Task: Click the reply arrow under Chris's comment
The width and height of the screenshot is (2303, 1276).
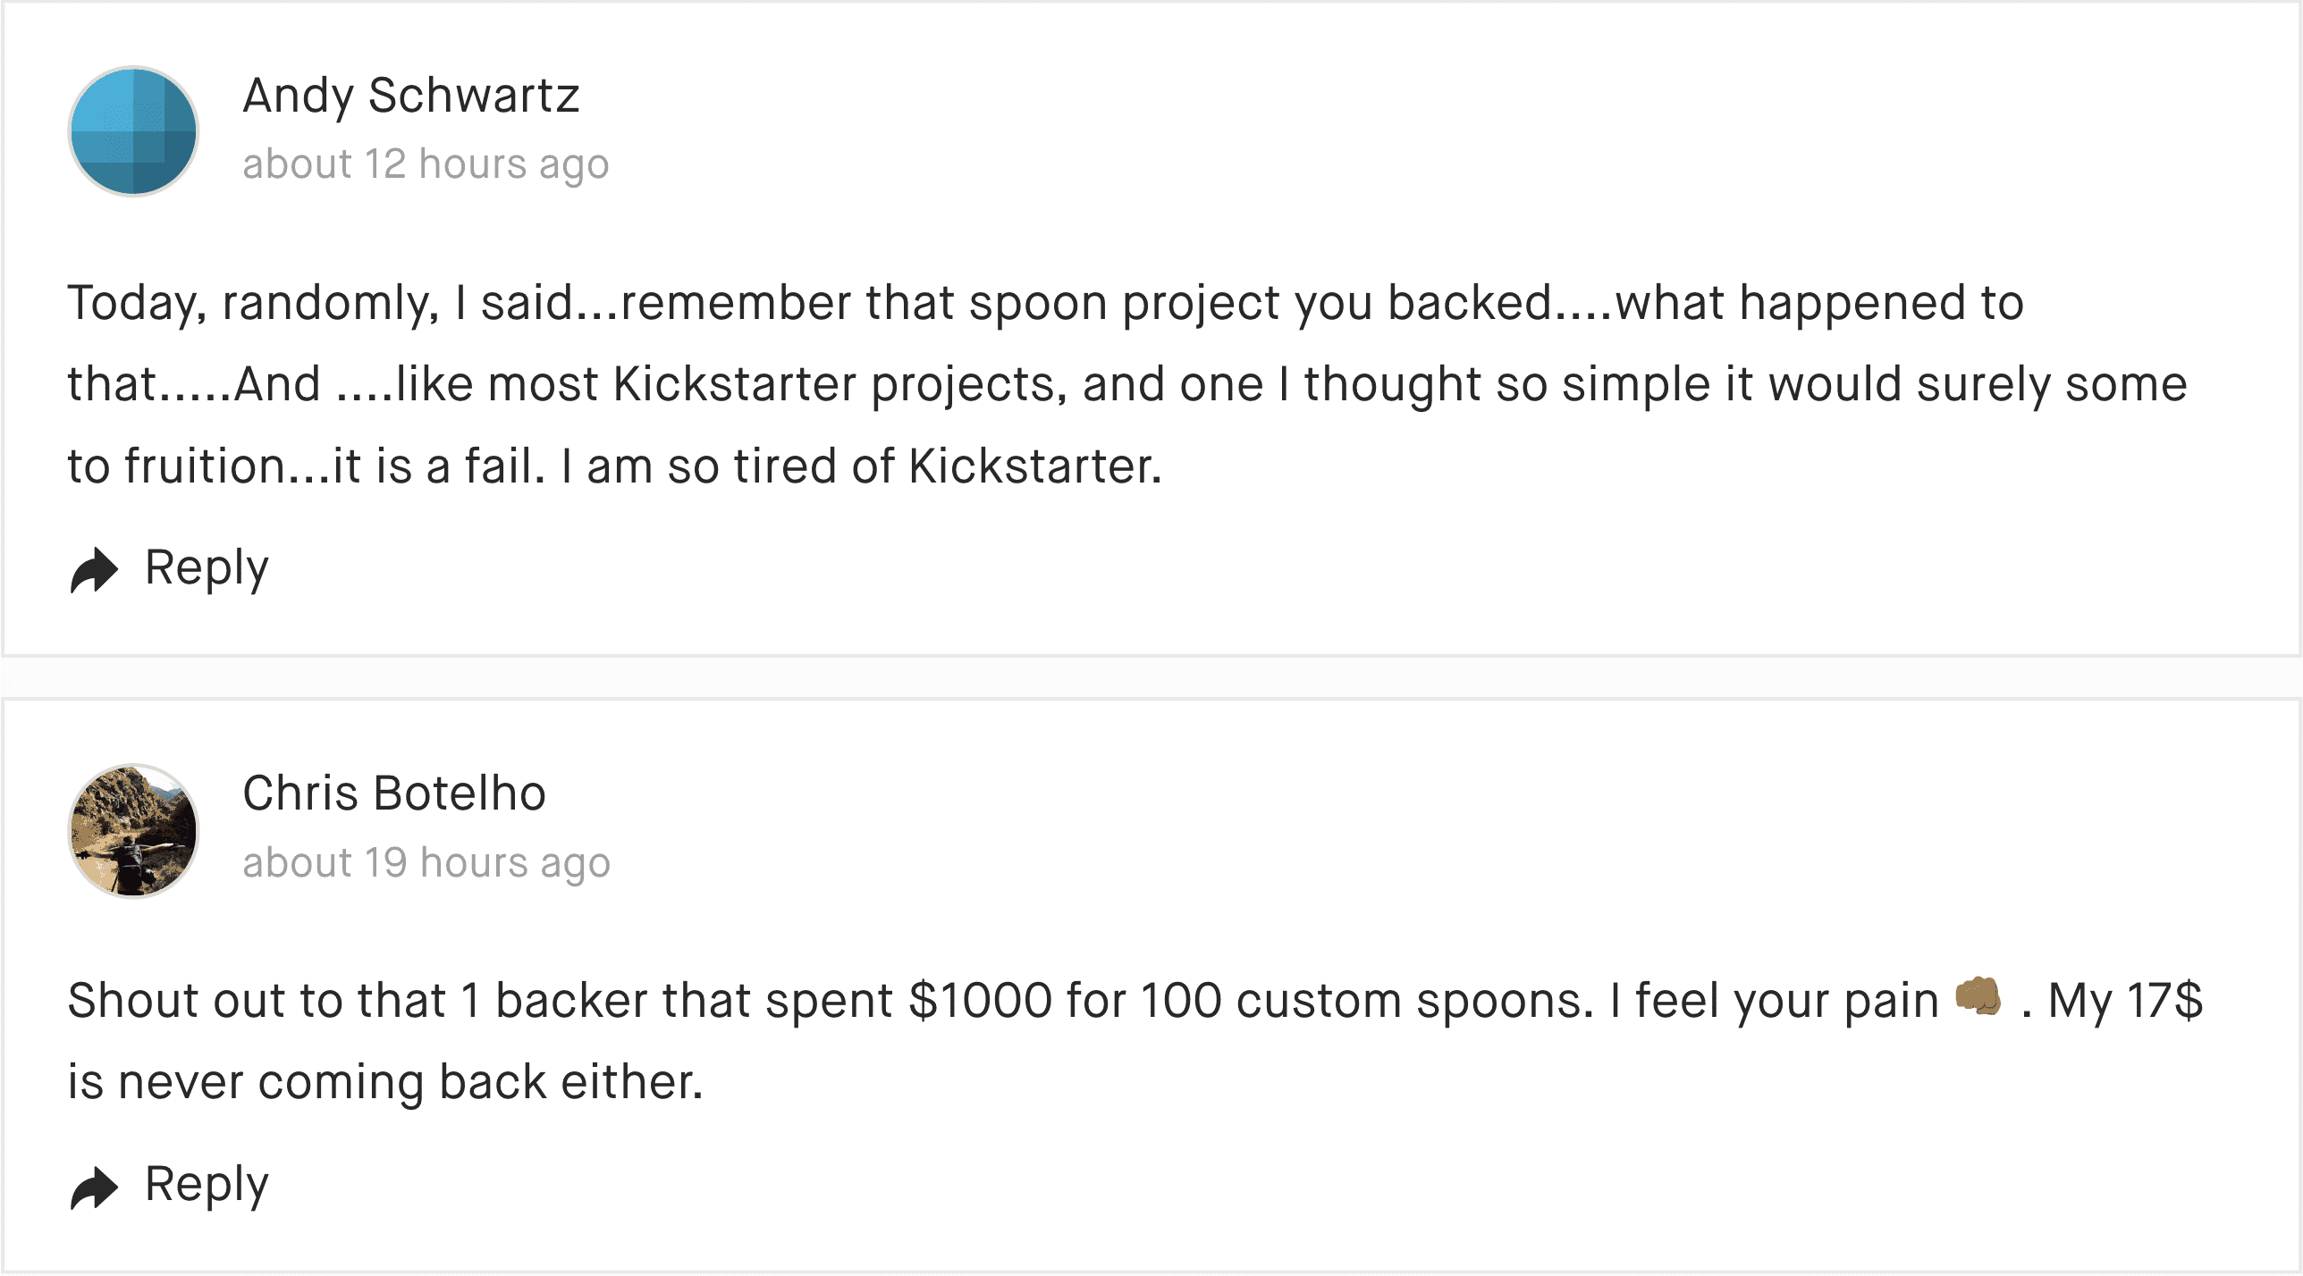Action: 94,1188
